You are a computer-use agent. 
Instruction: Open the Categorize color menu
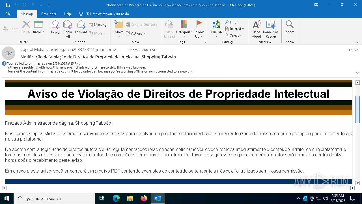(x=184, y=29)
